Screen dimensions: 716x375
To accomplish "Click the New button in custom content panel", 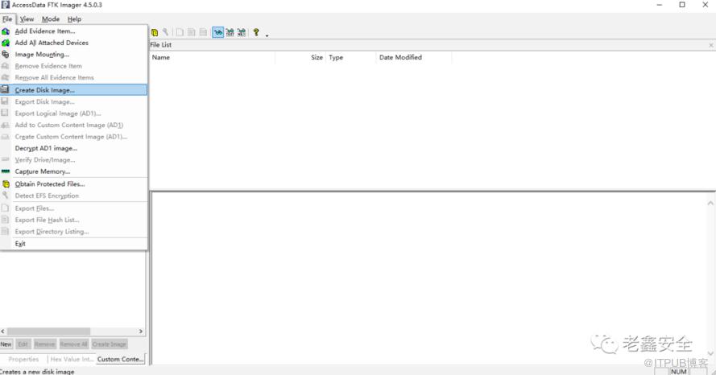I will pos(6,344).
